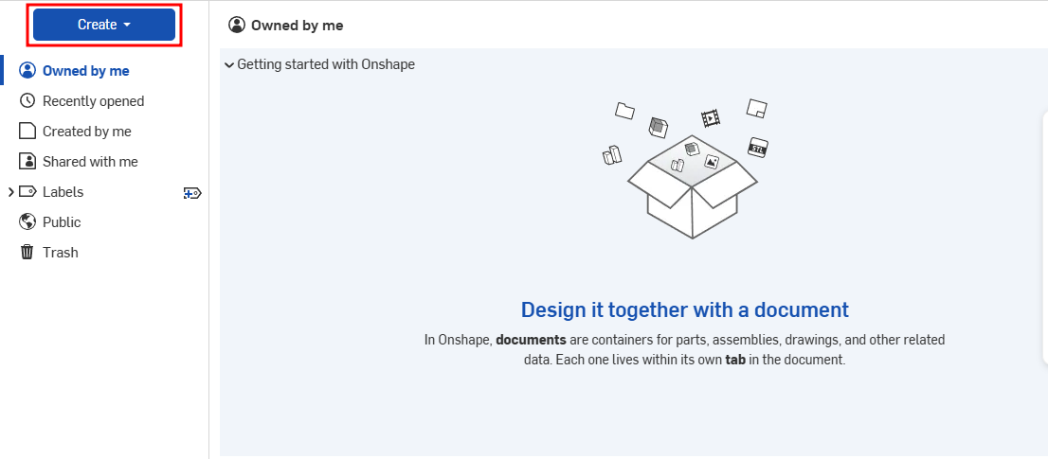Screen dimensions: 1048x459
Task: Select the Created by me label text
Action: [86, 132]
